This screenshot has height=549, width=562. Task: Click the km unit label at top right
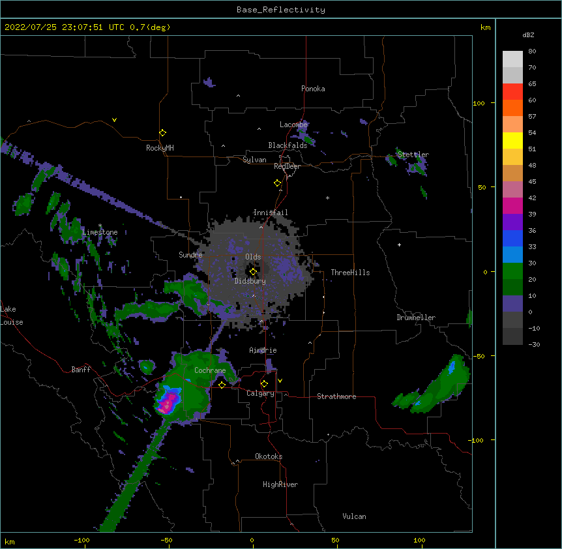(485, 27)
